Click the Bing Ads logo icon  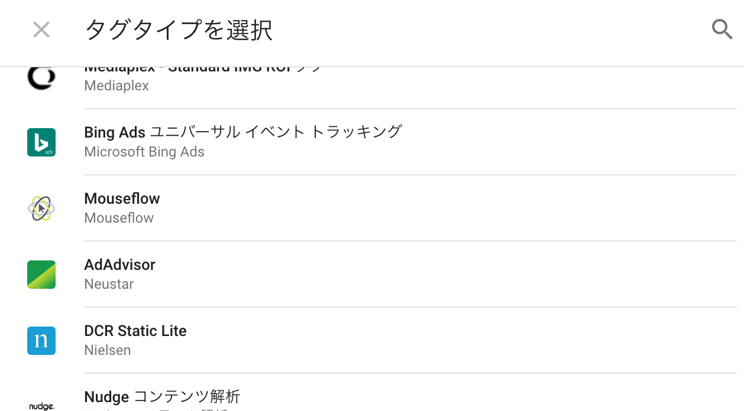click(x=41, y=142)
